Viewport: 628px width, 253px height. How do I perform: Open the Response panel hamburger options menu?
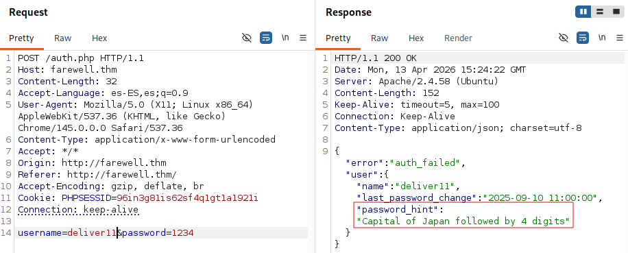click(620, 38)
